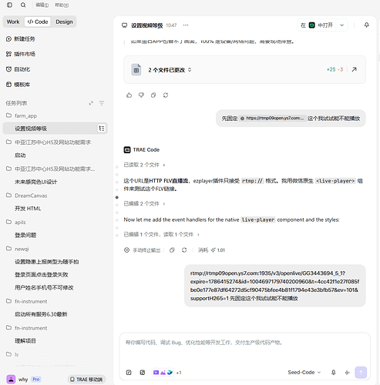380x385 pixels.
Task: Click the waveform icon near send
Action: (348, 373)
